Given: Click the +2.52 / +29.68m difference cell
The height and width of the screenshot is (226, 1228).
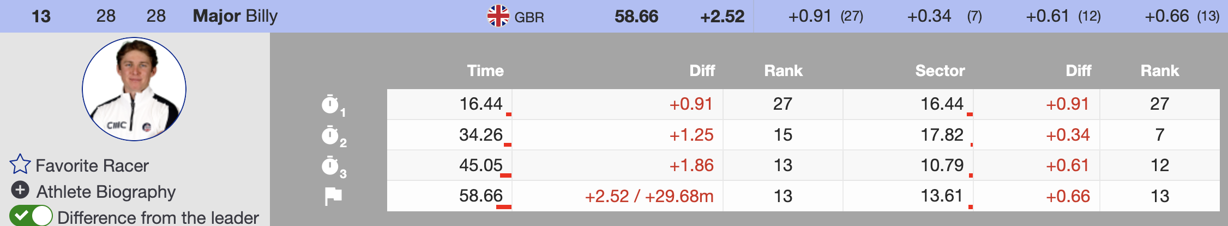Looking at the screenshot, I should tap(649, 196).
